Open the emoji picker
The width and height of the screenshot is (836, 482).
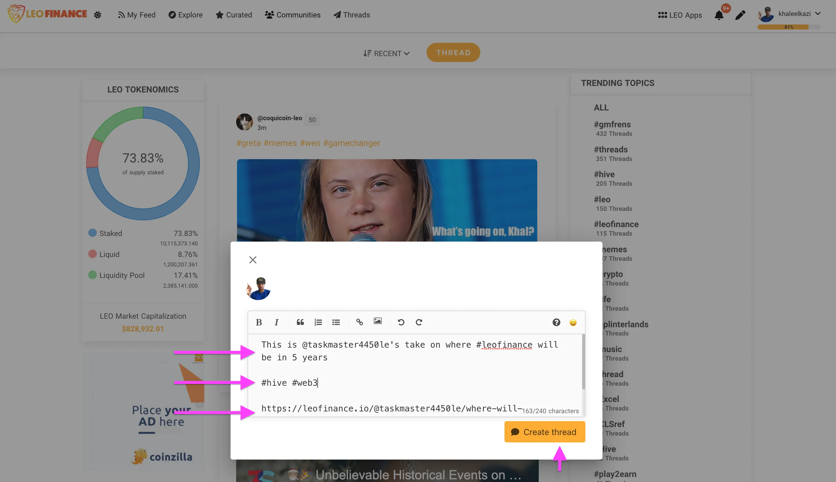[x=573, y=323]
